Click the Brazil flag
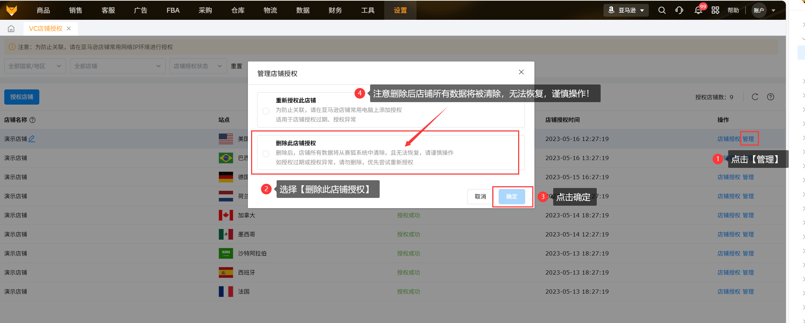Screen dimensions: 805x323 (x=226, y=158)
